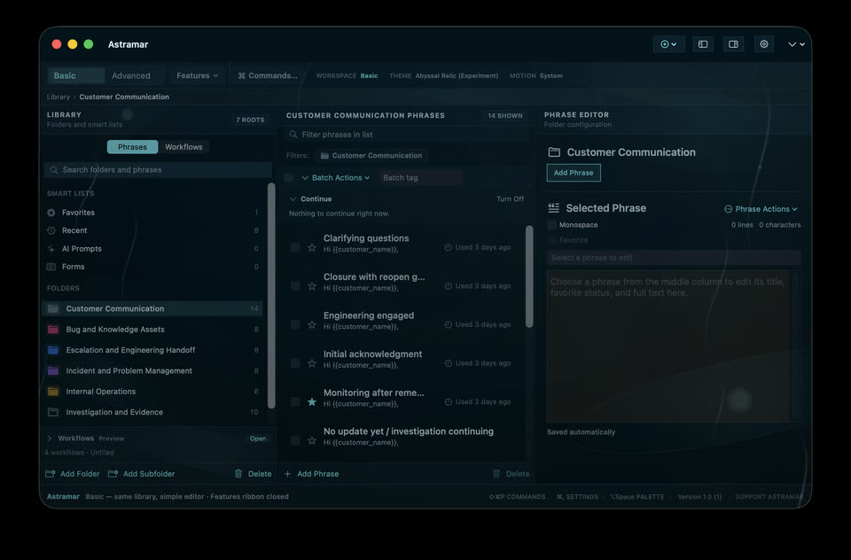The height and width of the screenshot is (560, 851).
Task: Click the Favorites smart list icon
Action: click(51, 213)
